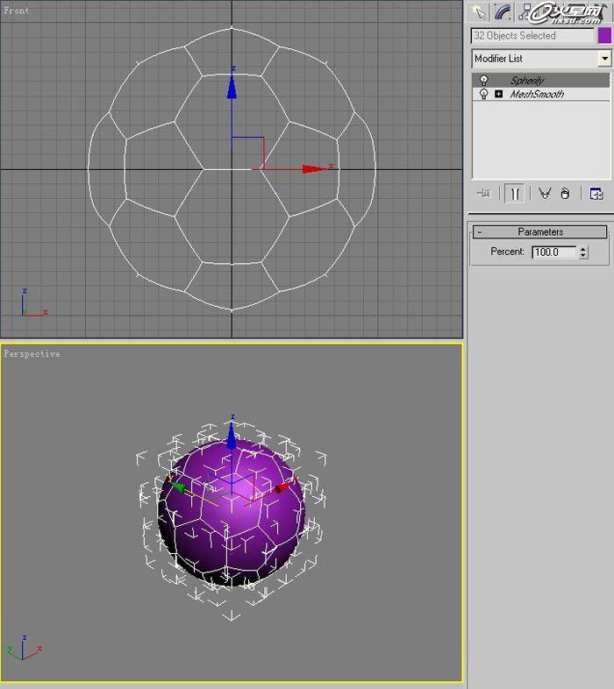Click Remove Modifier from Stack icon
This screenshot has height=689, width=614.
[565, 194]
